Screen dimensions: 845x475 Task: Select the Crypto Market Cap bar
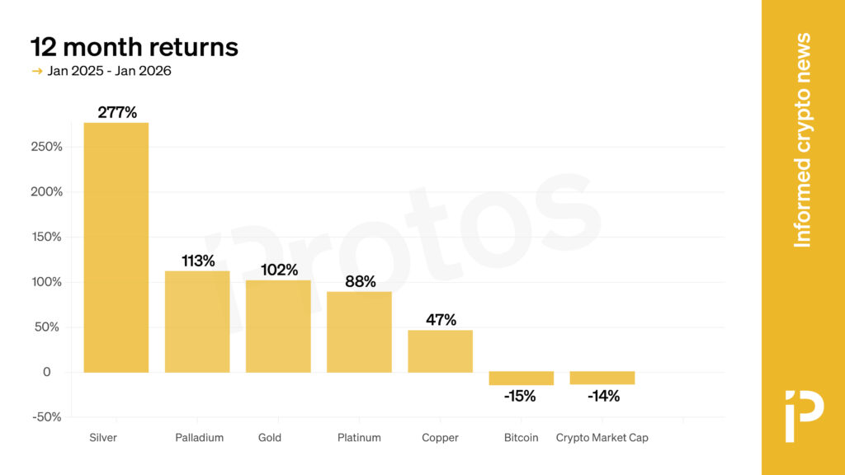pos(602,378)
